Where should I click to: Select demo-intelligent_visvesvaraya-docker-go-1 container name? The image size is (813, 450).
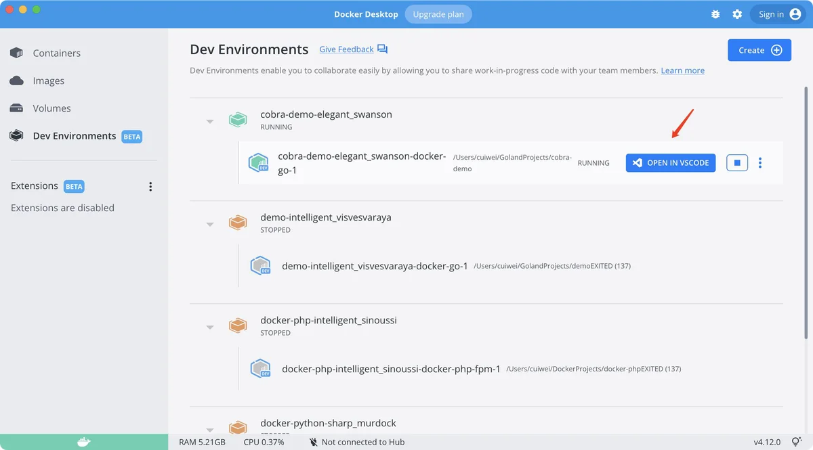(375, 266)
